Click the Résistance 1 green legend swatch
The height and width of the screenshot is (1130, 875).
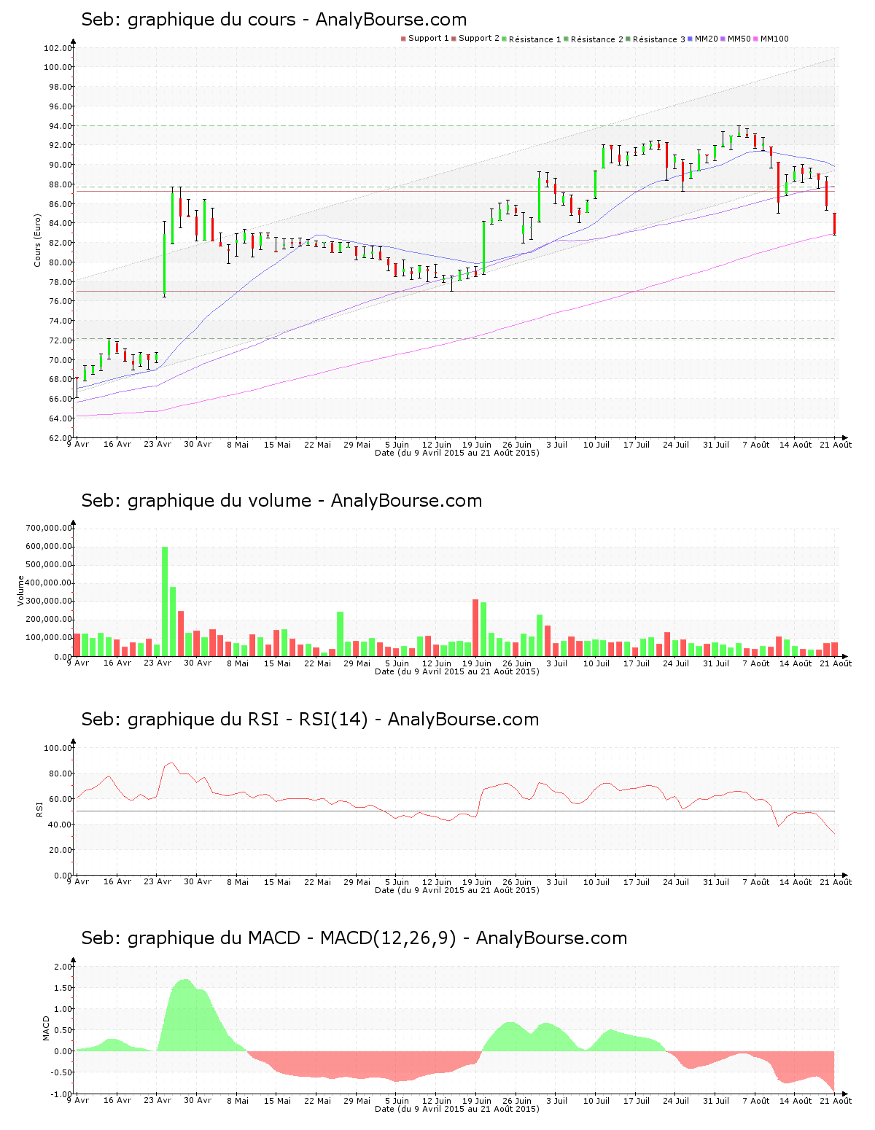(x=504, y=39)
